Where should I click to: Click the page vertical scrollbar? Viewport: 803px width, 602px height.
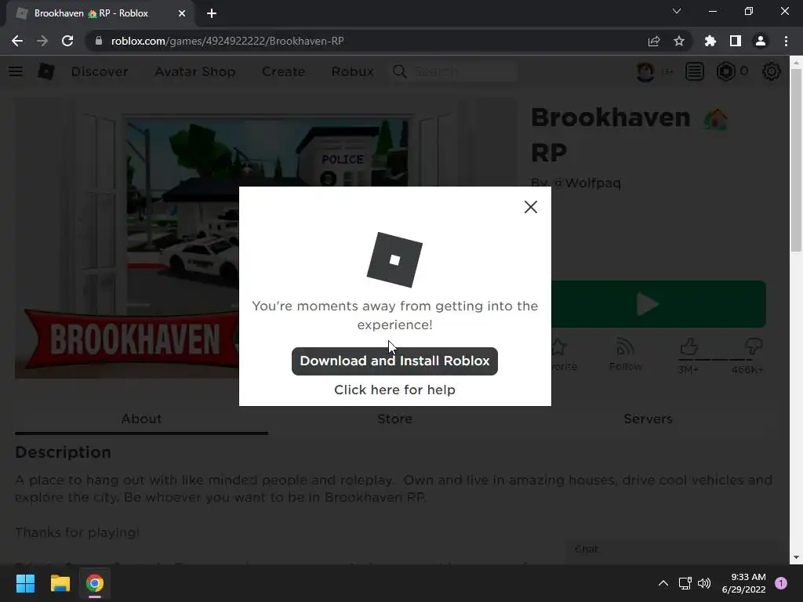(795, 160)
